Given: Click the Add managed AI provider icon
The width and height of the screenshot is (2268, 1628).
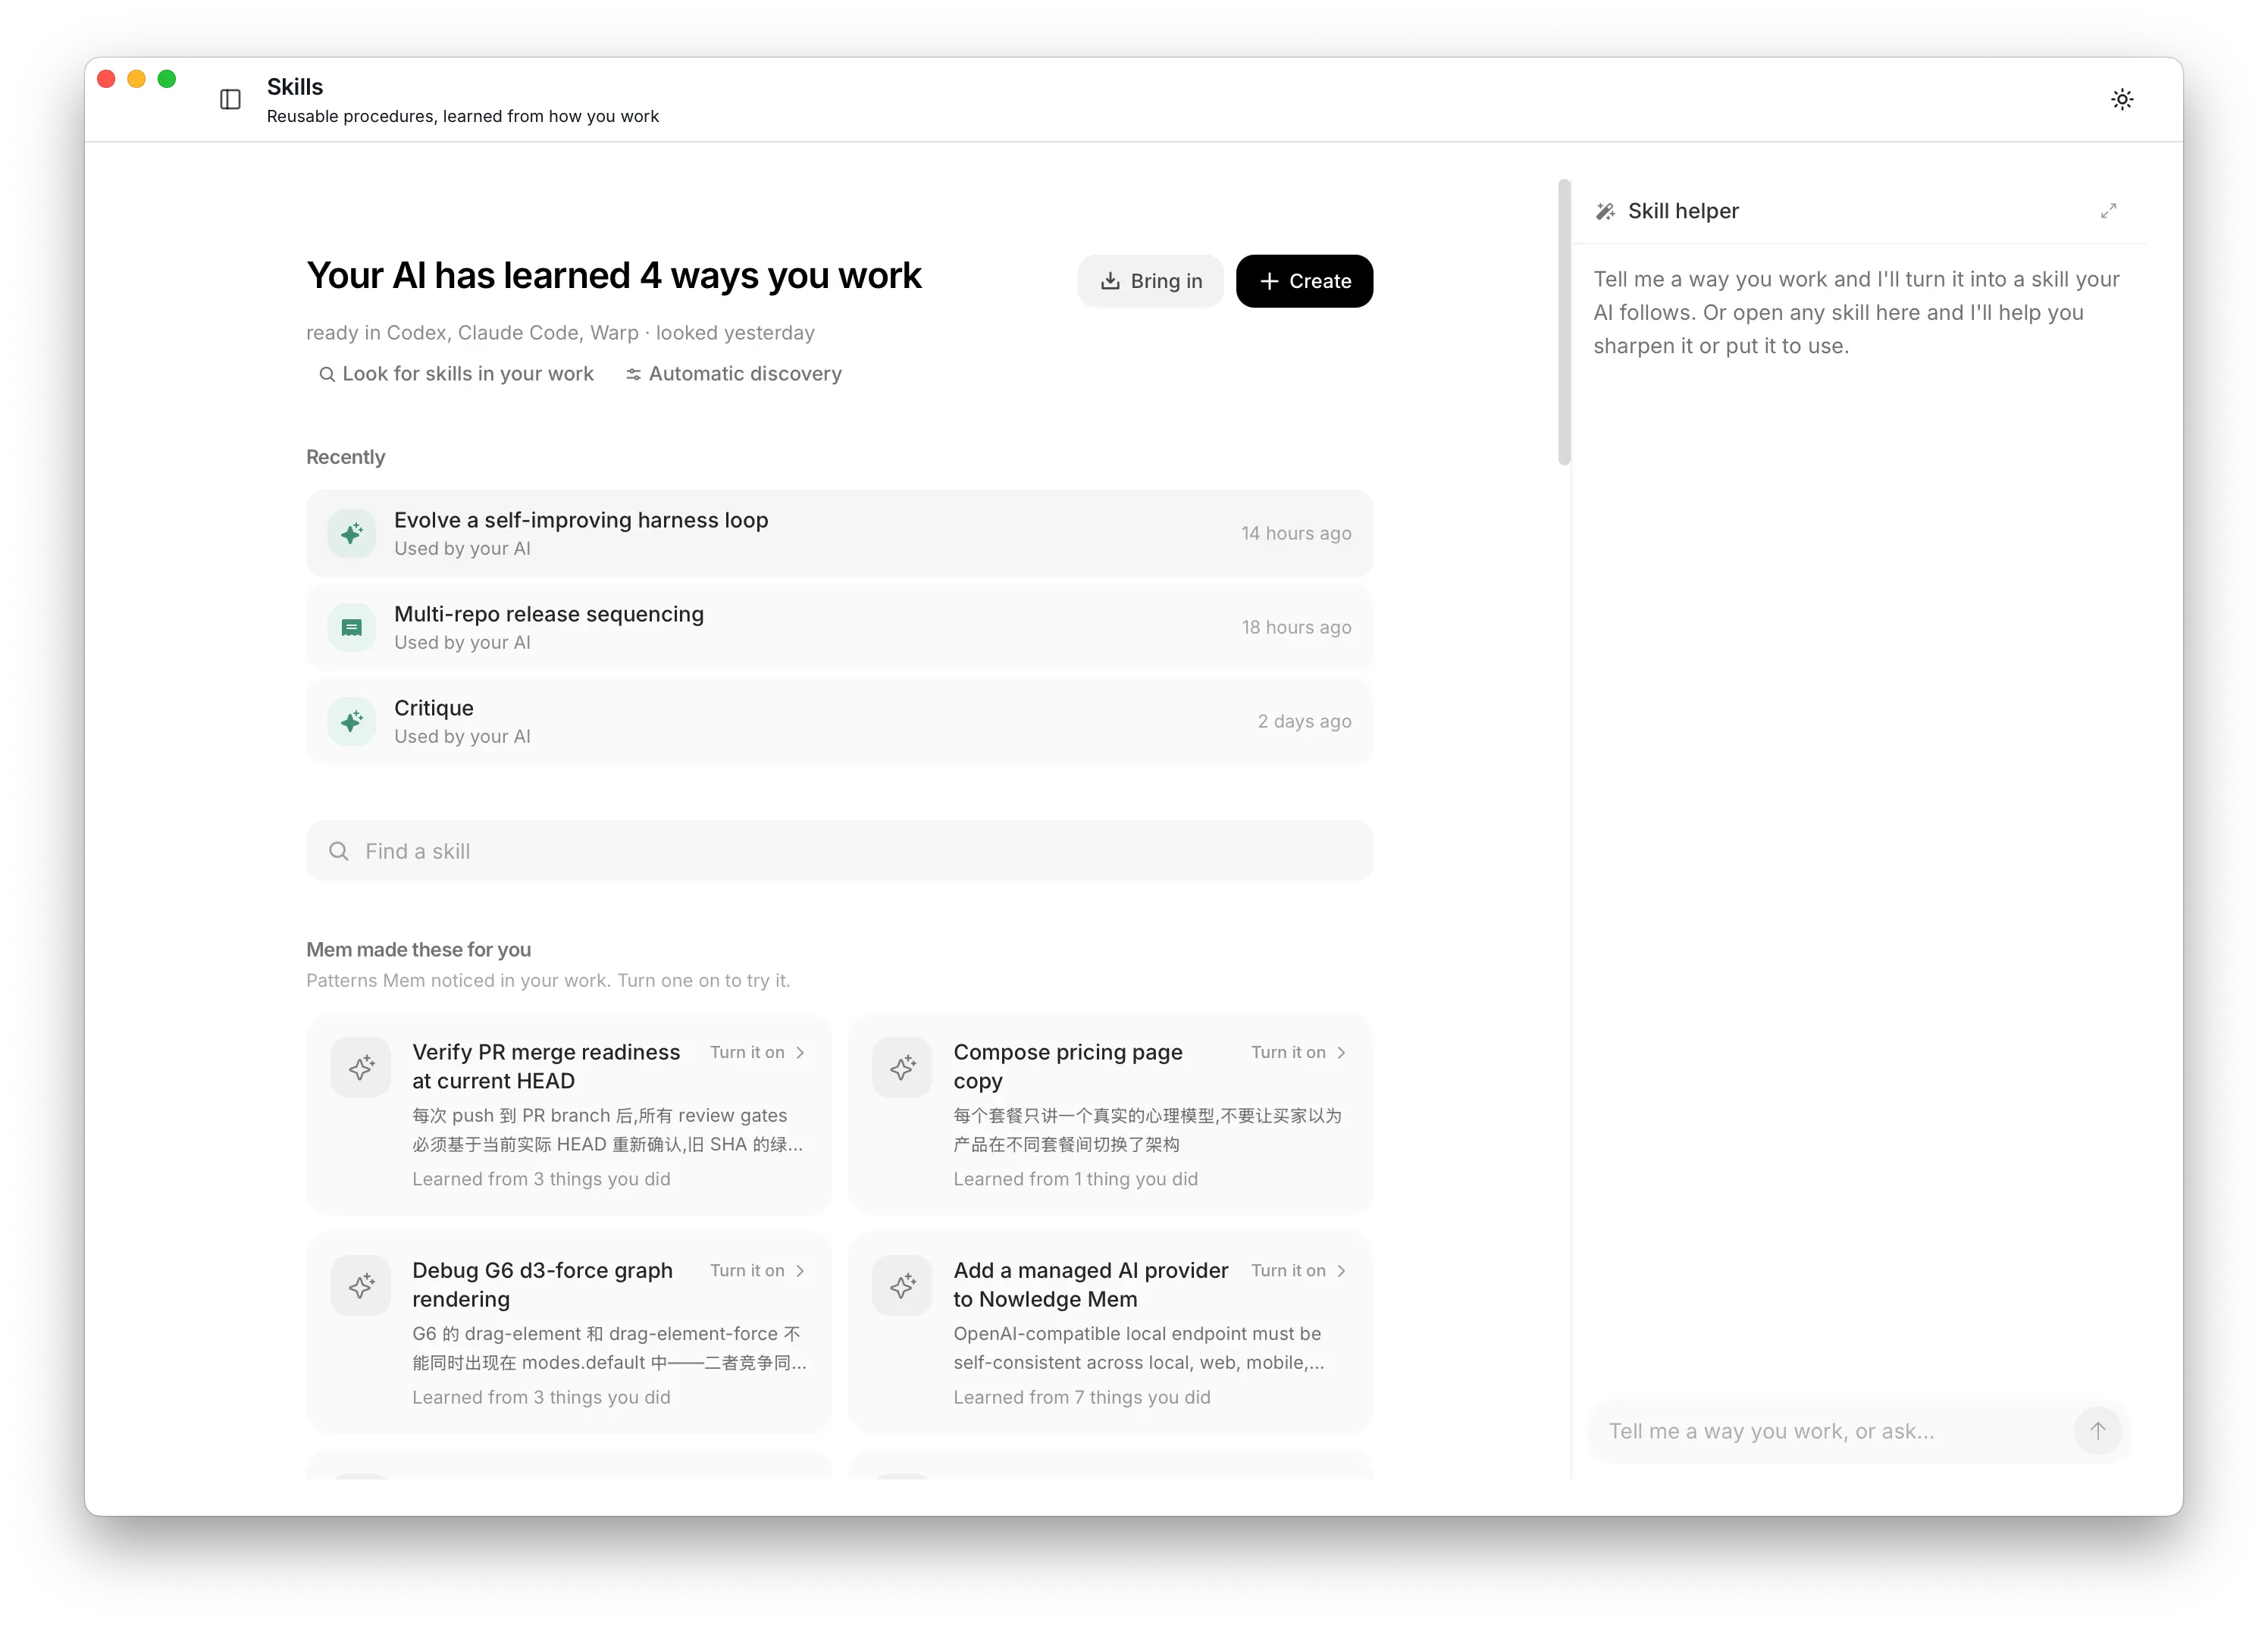Looking at the screenshot, I should pos(902,1285).
